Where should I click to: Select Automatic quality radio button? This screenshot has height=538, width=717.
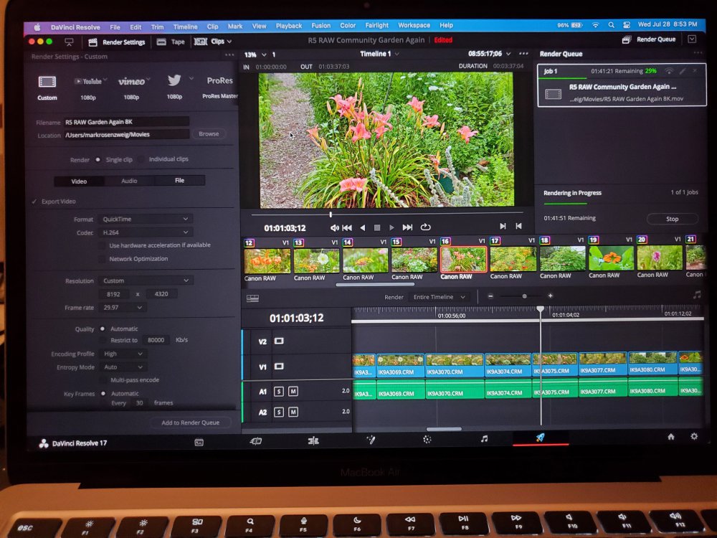coord(103,329)
